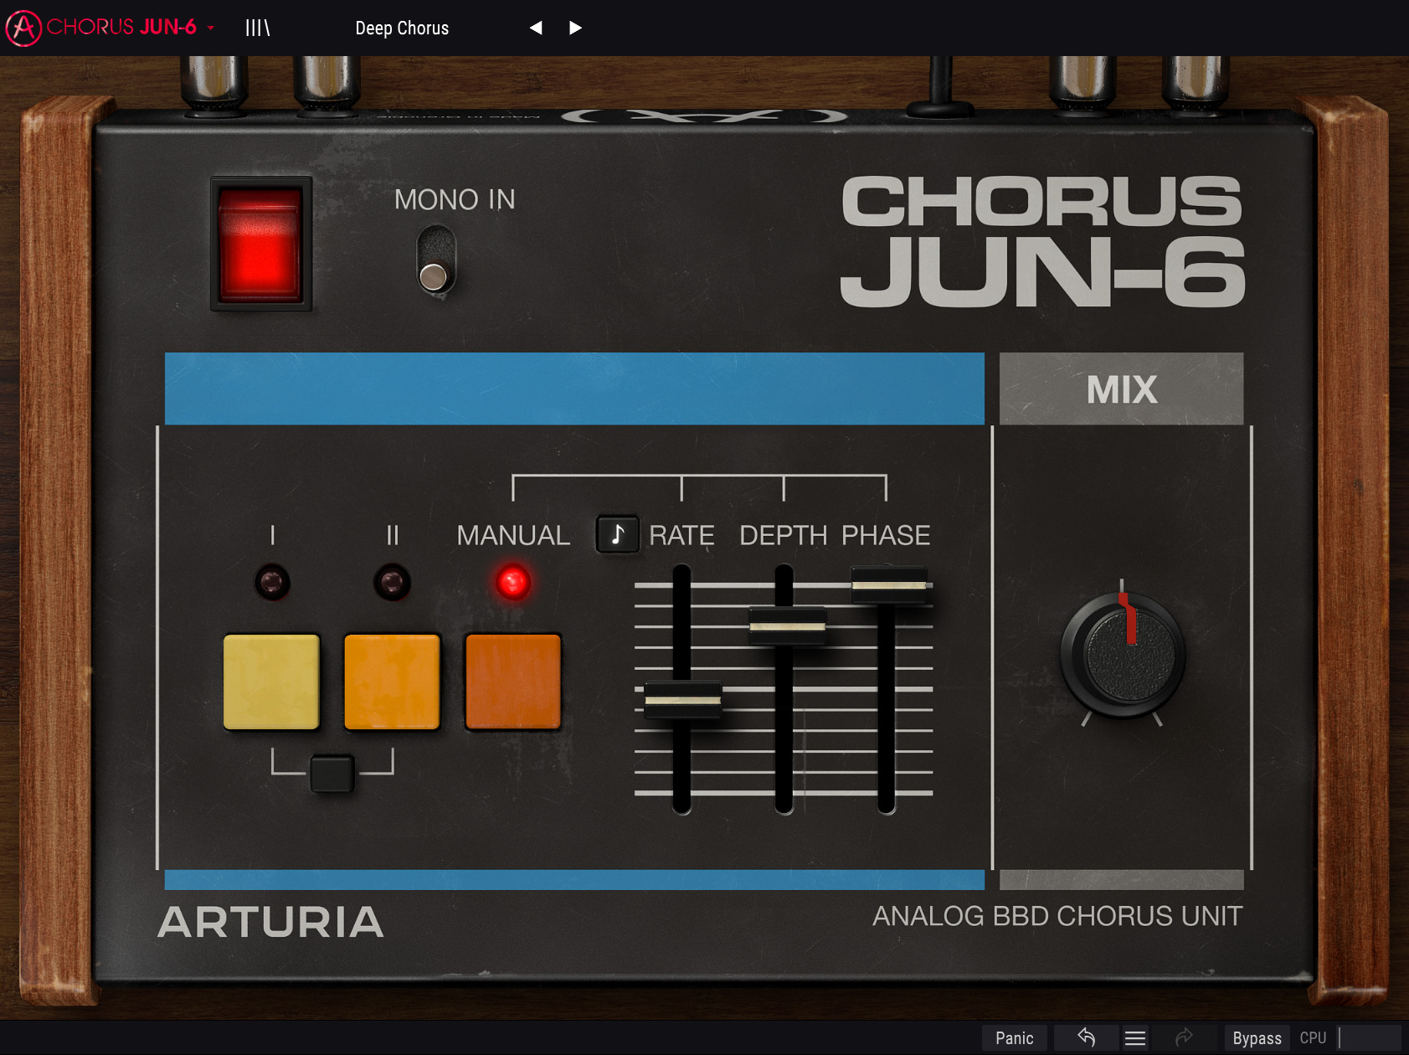
Task: Open the preset browser library icon
Action: [257, 28]
